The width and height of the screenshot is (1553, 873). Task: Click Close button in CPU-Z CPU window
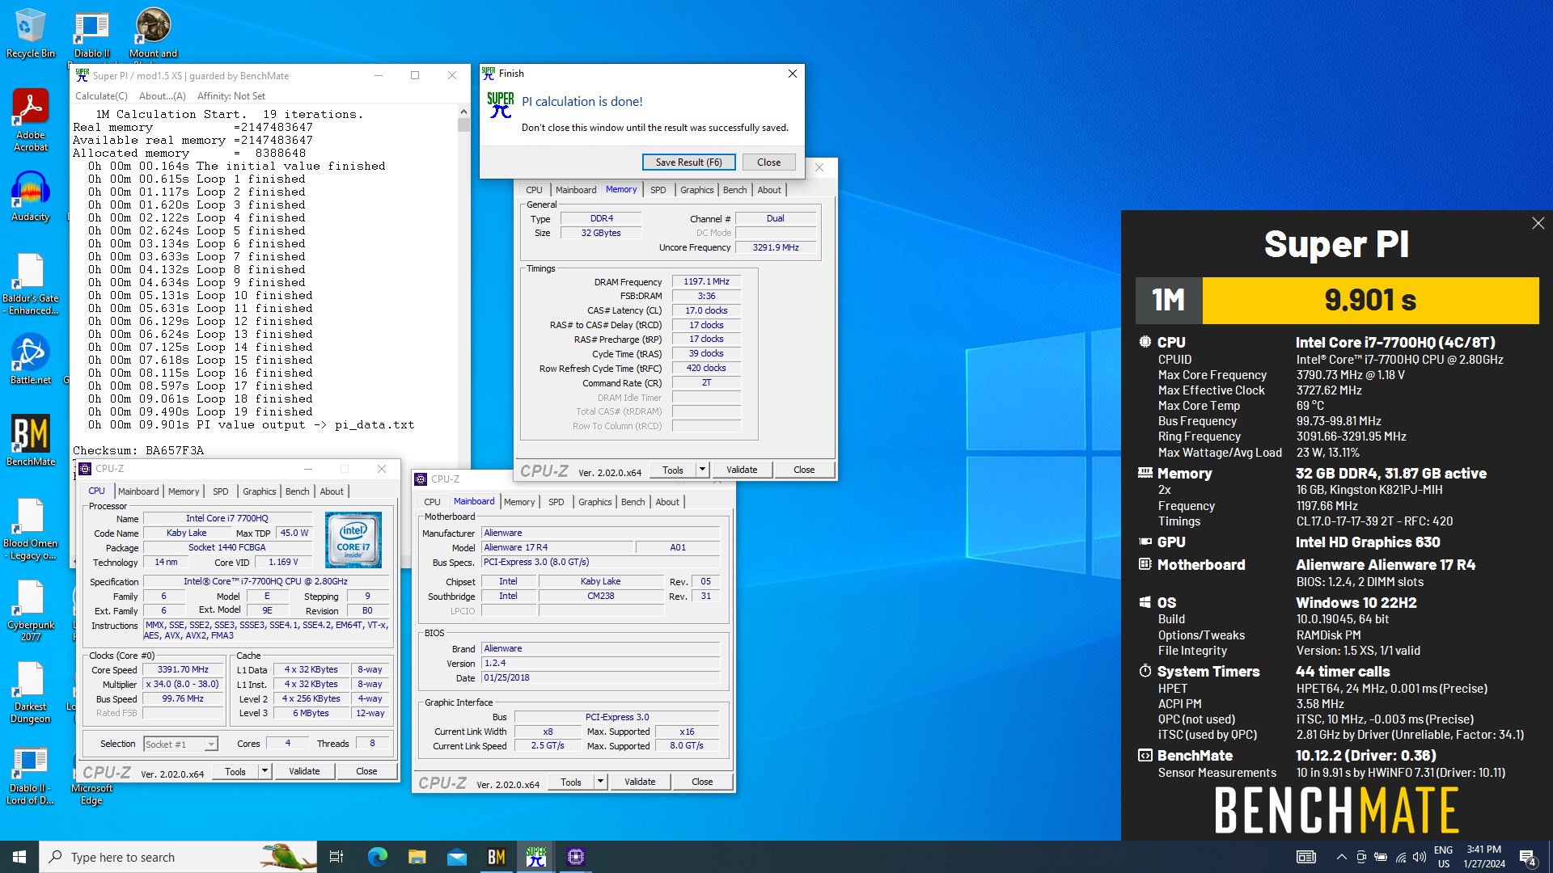coord(366,771)
